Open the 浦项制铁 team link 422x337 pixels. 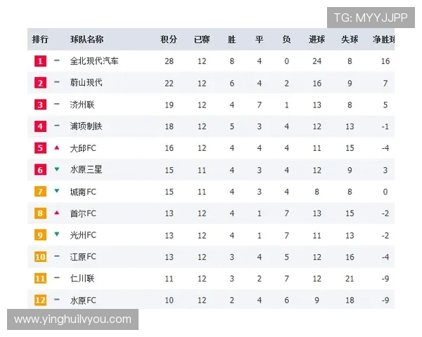(x=87, y=126)
